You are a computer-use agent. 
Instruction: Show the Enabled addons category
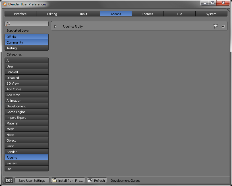coord(27,72)
